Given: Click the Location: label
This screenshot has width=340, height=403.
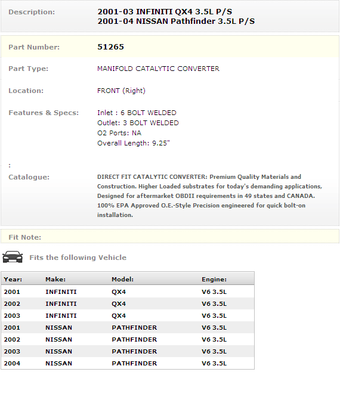Looking at the screenshot, I should pos(26,91).
